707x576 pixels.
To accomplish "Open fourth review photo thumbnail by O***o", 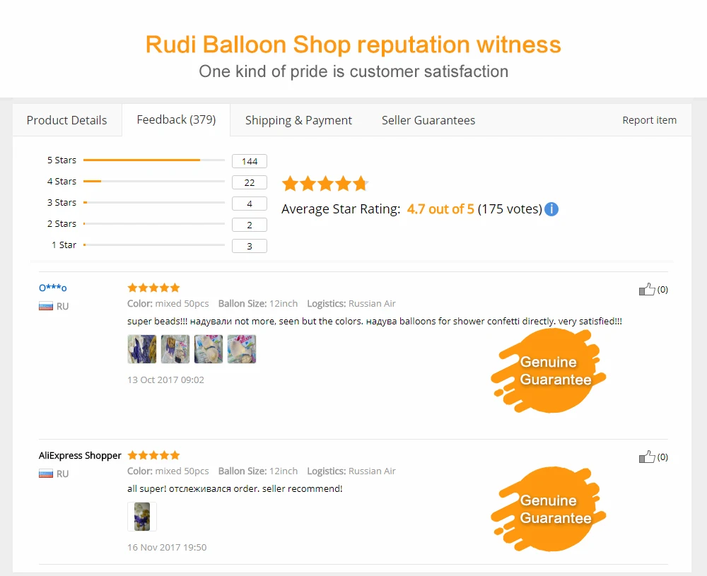I will 242,349.
